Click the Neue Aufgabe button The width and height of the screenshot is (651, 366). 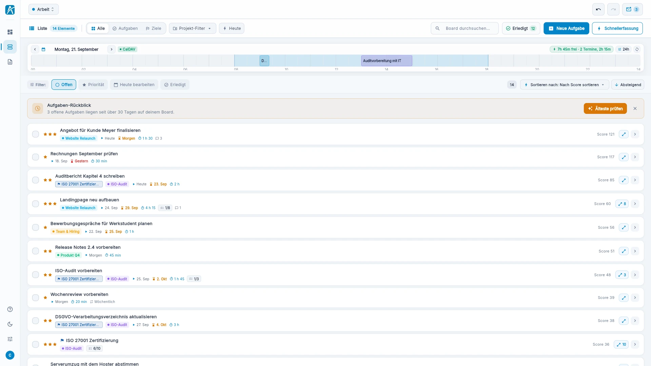coord(566,28)
